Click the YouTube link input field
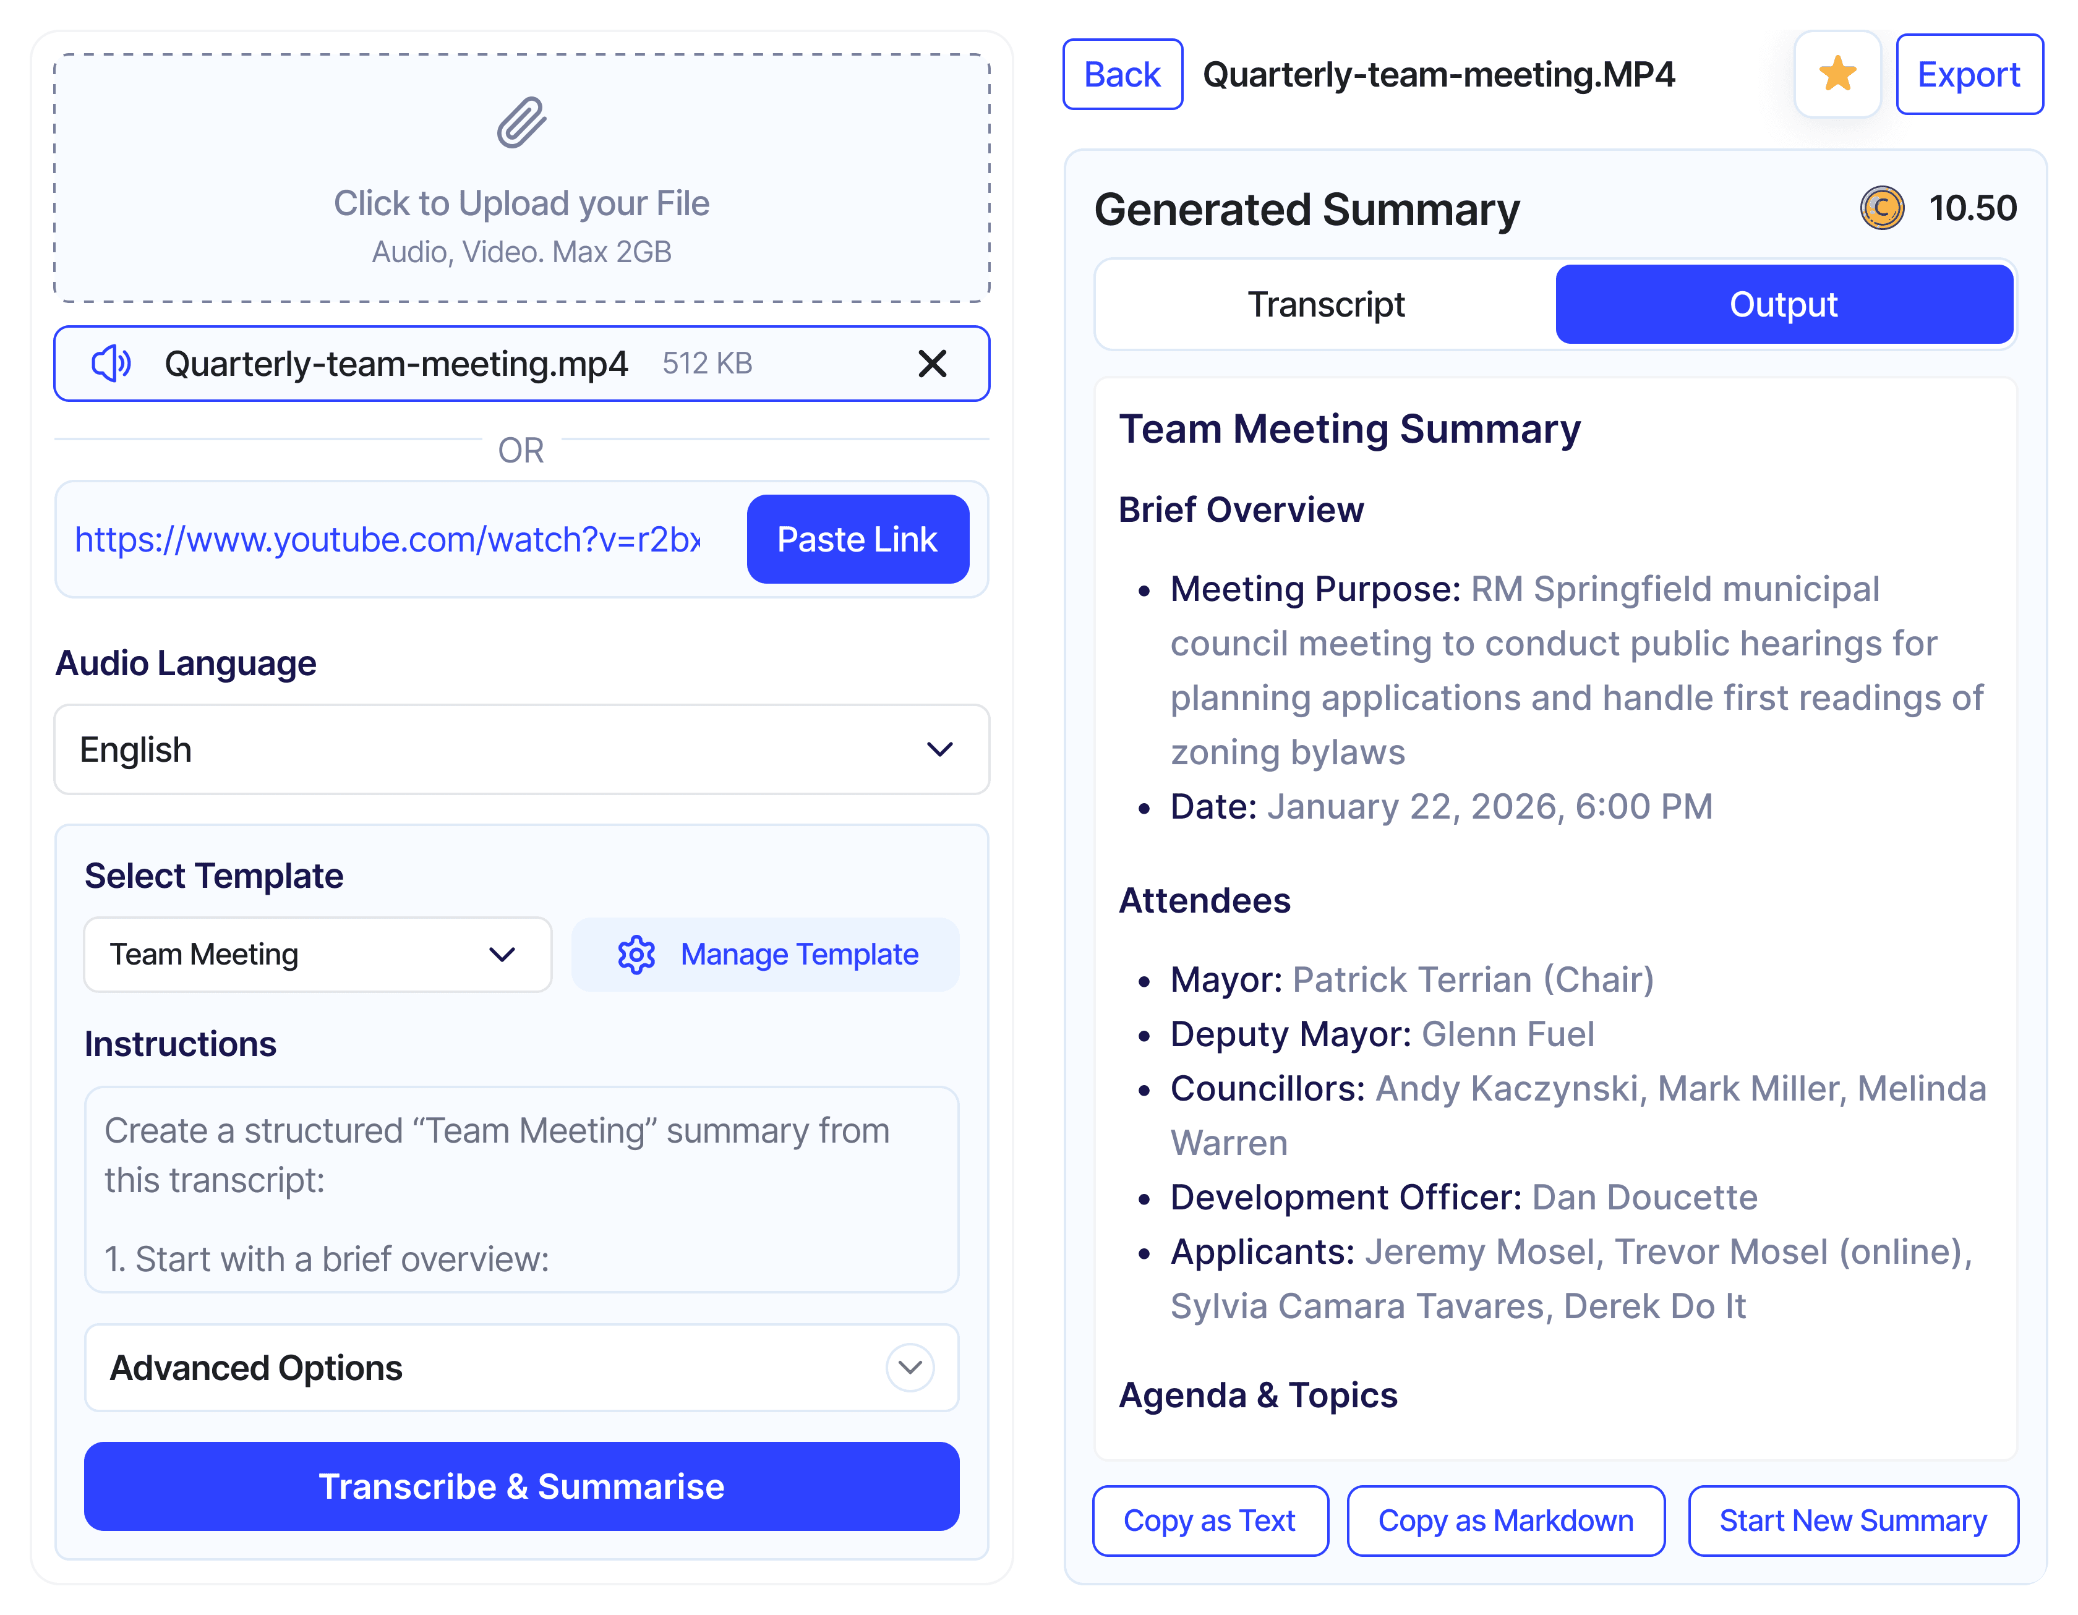 [388, 539]
